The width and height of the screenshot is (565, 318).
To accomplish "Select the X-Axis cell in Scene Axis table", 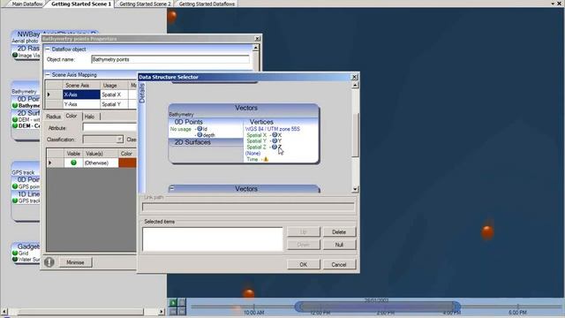I will coord(81,95).
